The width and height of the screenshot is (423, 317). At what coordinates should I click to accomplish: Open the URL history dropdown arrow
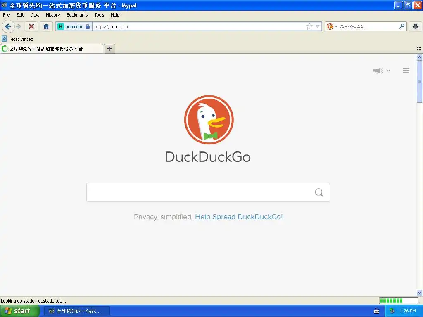(x=318, y=26)
